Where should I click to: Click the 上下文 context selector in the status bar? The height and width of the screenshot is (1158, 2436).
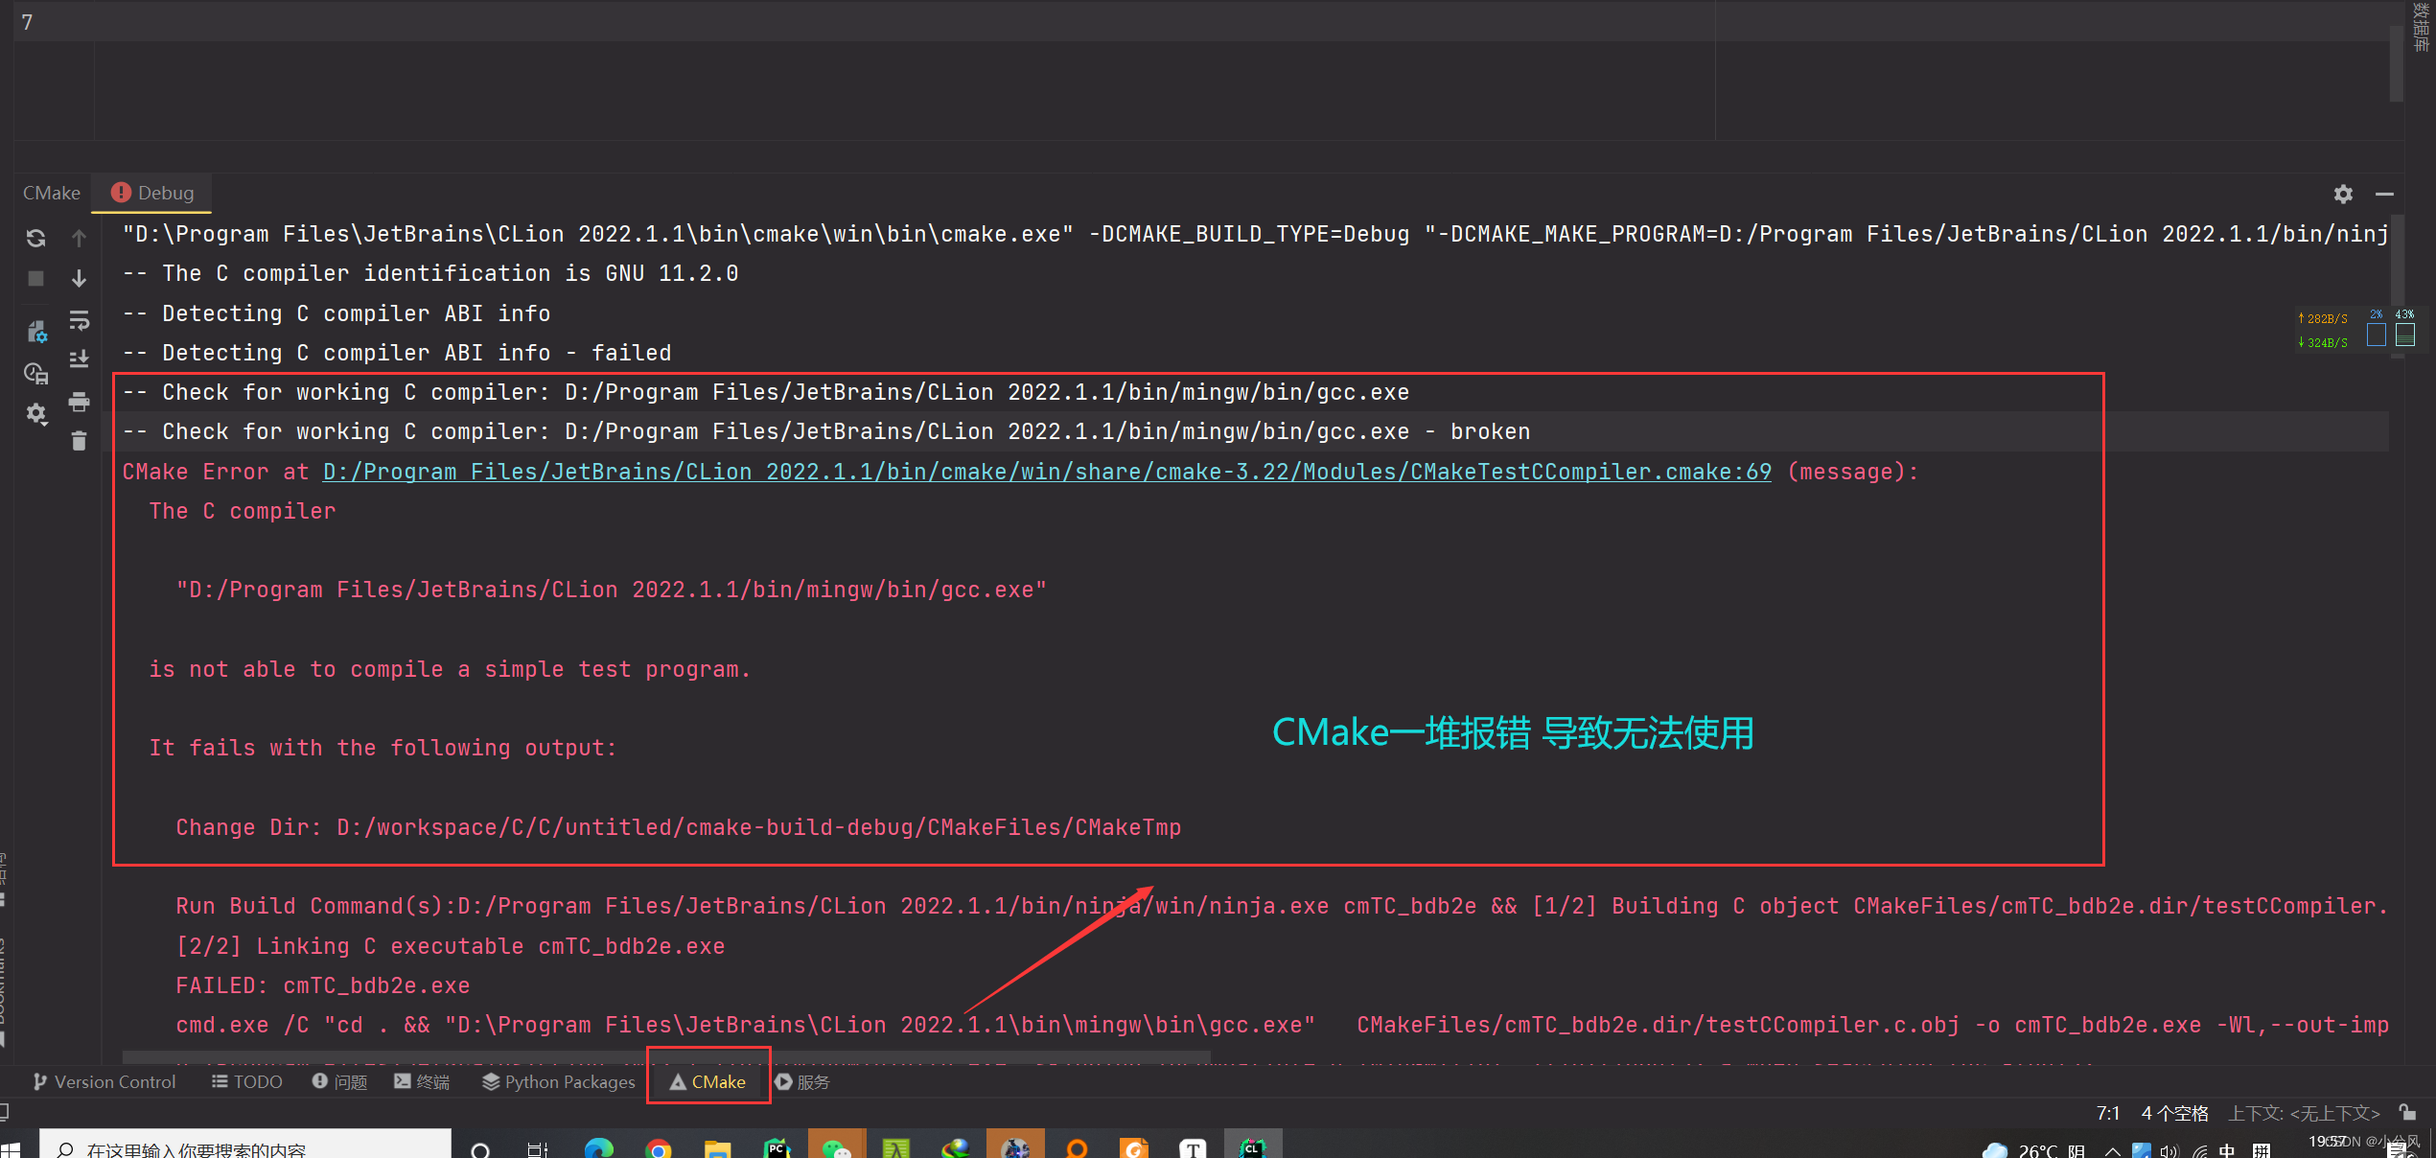pyautogui.click(x=2304, y=1113)
